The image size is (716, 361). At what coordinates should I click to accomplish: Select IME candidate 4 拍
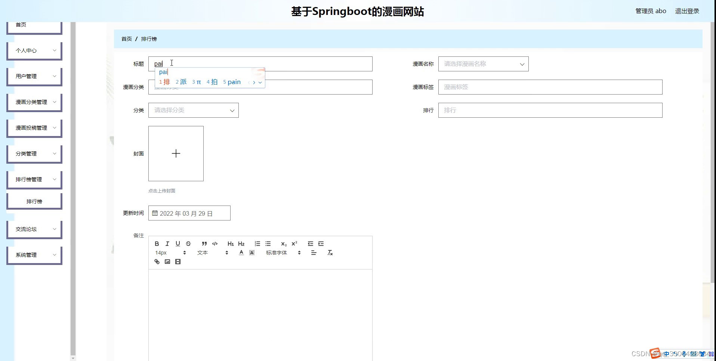[212, 82]
